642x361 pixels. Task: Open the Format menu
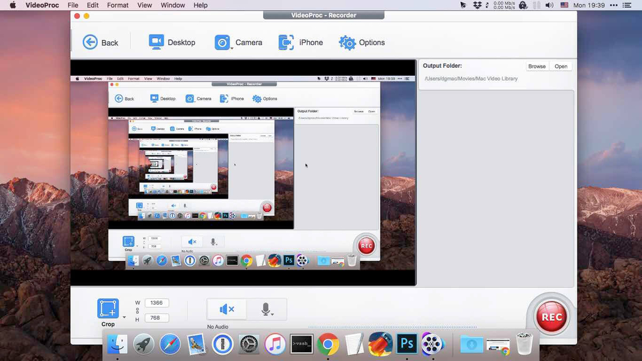tap(118, 5)
